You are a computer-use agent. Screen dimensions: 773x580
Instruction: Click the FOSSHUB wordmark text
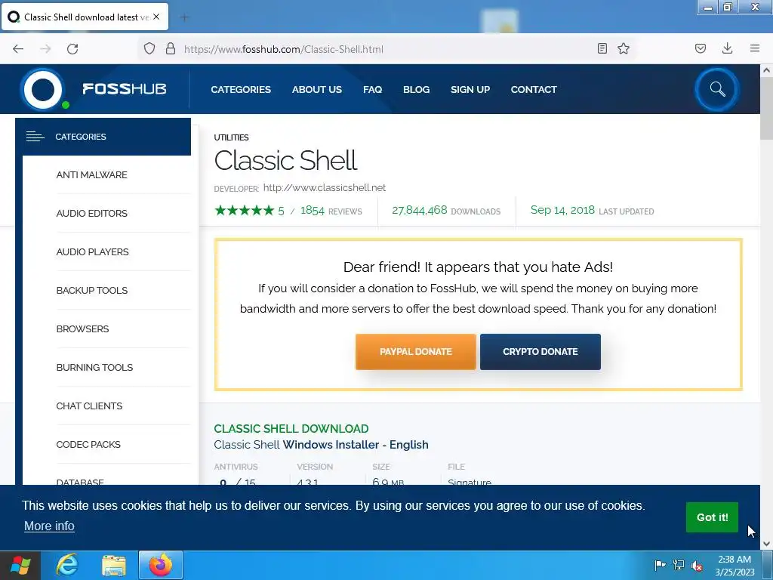[x=125, y=89]
